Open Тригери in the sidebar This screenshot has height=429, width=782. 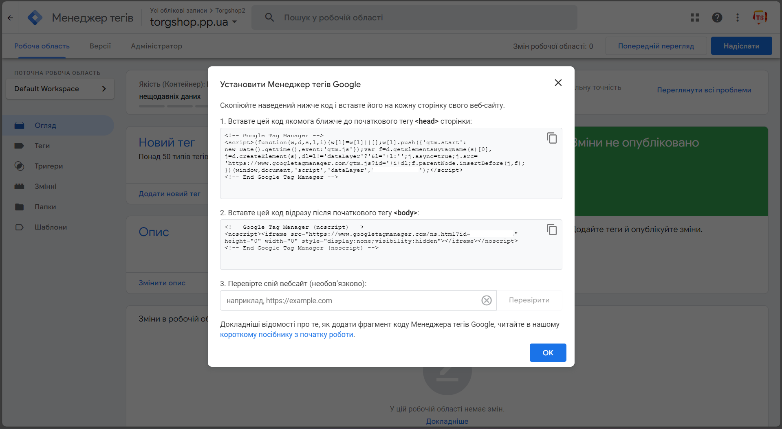pos(58,166)
